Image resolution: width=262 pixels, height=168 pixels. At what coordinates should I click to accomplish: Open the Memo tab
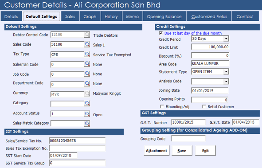point(133,16)
